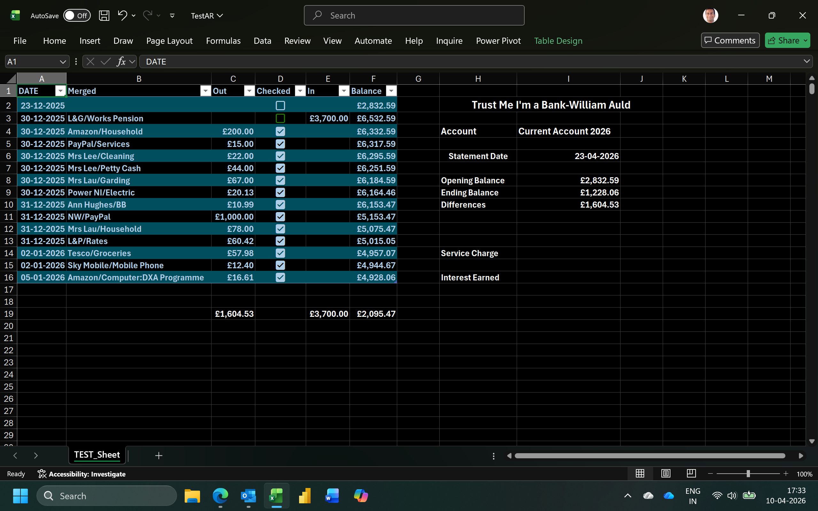Uncheck the checkbox on the Tesco/Groceries row
The width and height of the screenshot is (818, 511).
click(280, 253)
